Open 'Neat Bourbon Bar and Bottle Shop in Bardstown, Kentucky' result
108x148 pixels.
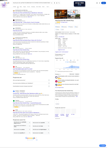coord(28,13)
